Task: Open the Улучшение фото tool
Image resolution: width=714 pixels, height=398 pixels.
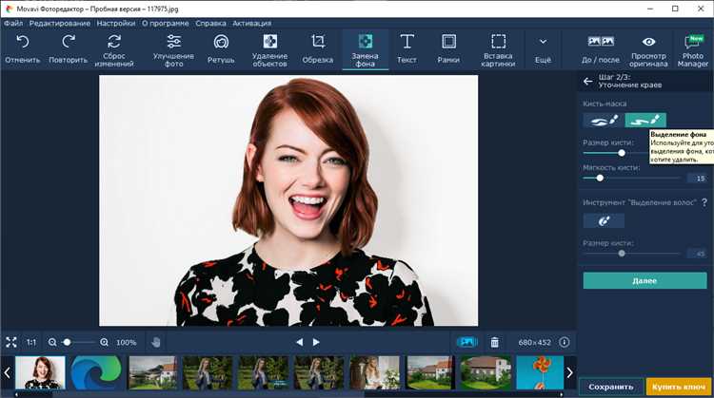Action: (x=173, y=50)
